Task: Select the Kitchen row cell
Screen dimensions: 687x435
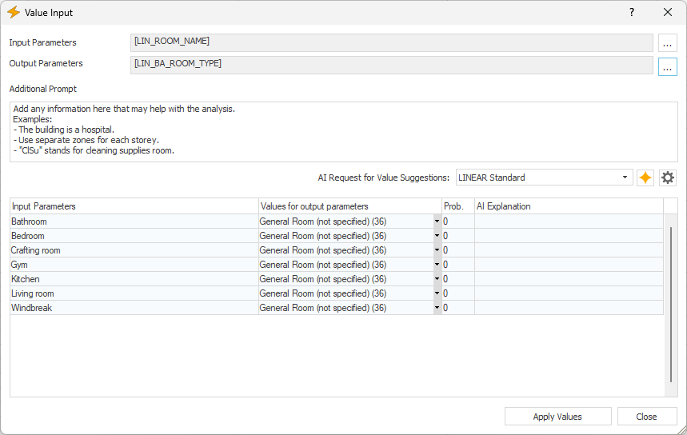Action: (134, 279)
